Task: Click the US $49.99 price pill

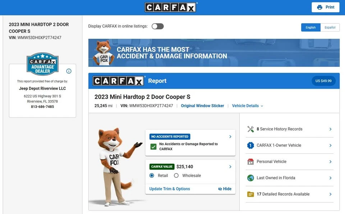Action: (323, 81)
